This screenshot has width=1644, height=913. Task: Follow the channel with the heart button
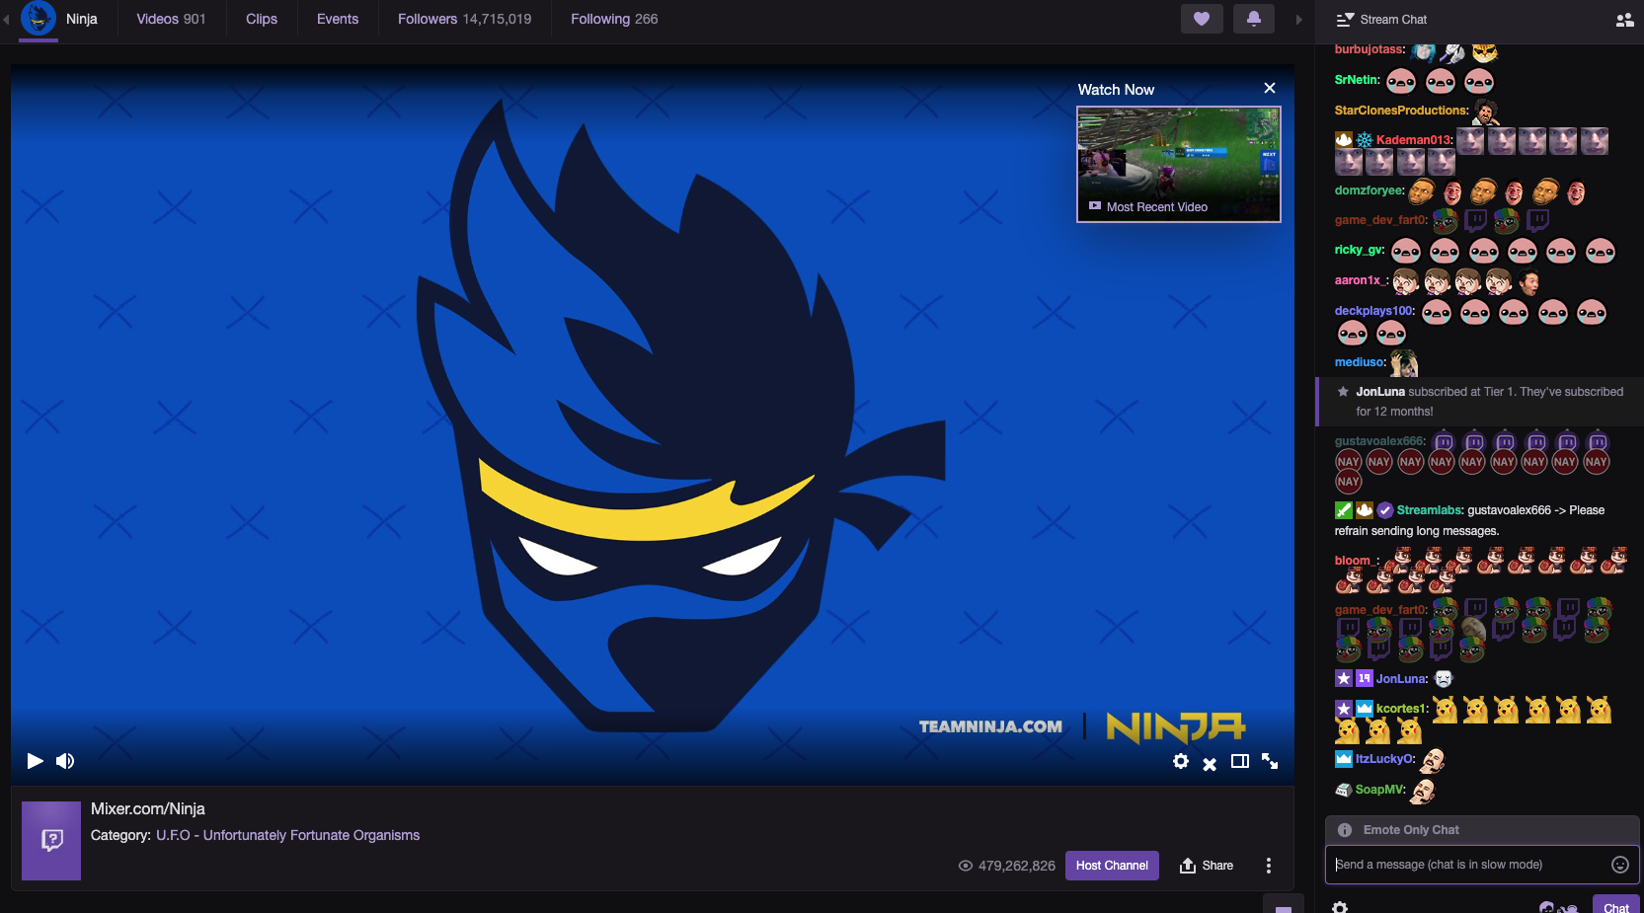(x=1202, y=19)
